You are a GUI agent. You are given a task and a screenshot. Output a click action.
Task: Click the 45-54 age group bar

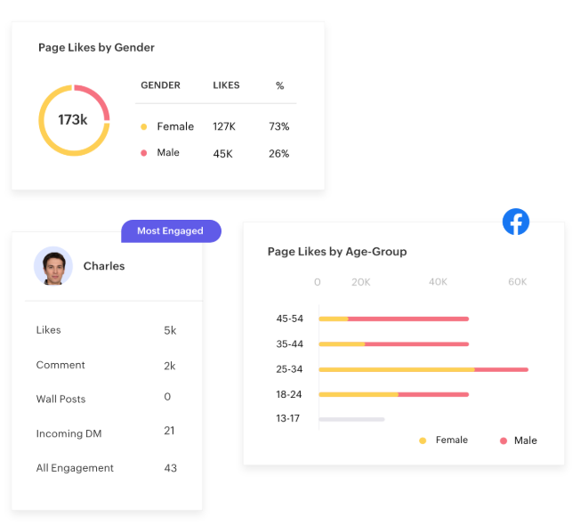393,319
